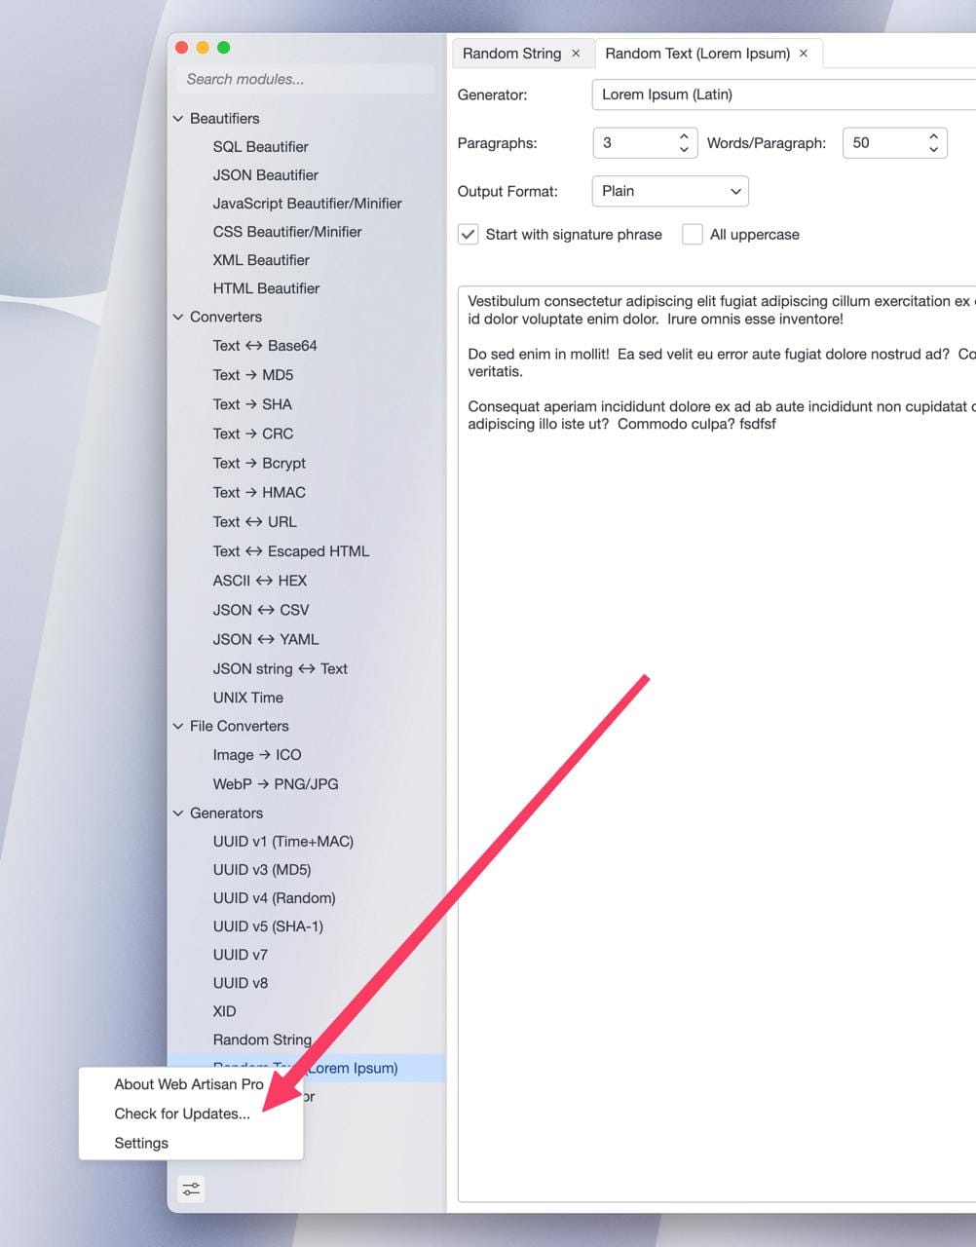Collapse the Beautifiers section
The image size is (976, 1247).
[x=178, y=119]
